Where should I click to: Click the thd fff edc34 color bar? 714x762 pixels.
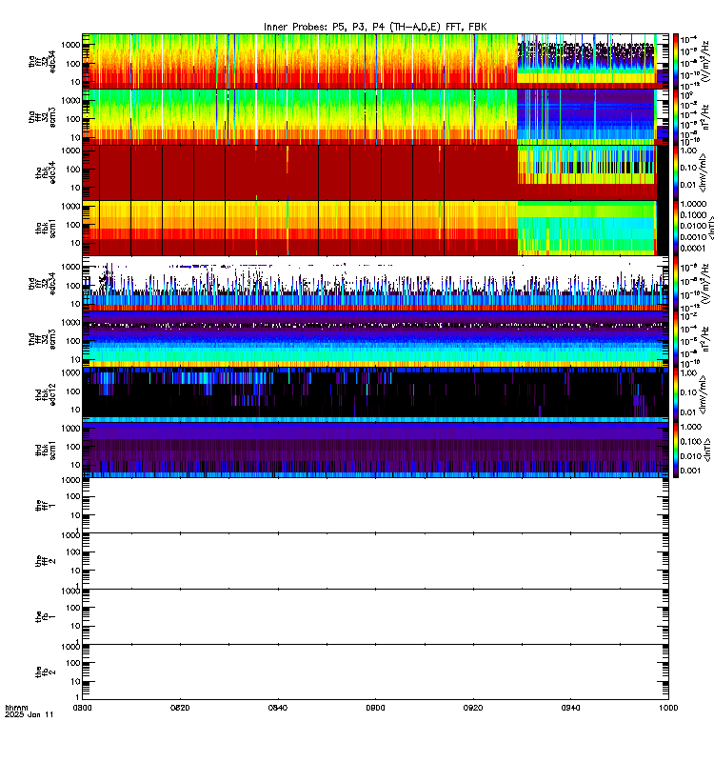[675, 284]
